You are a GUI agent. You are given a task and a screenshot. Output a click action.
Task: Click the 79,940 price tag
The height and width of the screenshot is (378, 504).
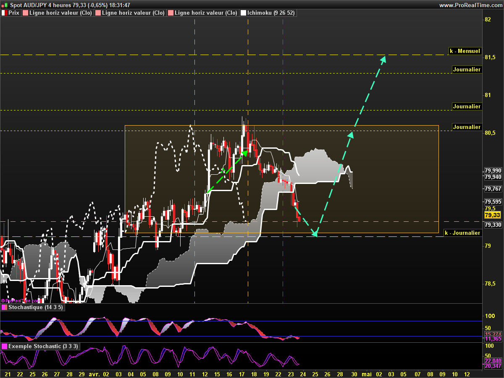click(493, 177)
